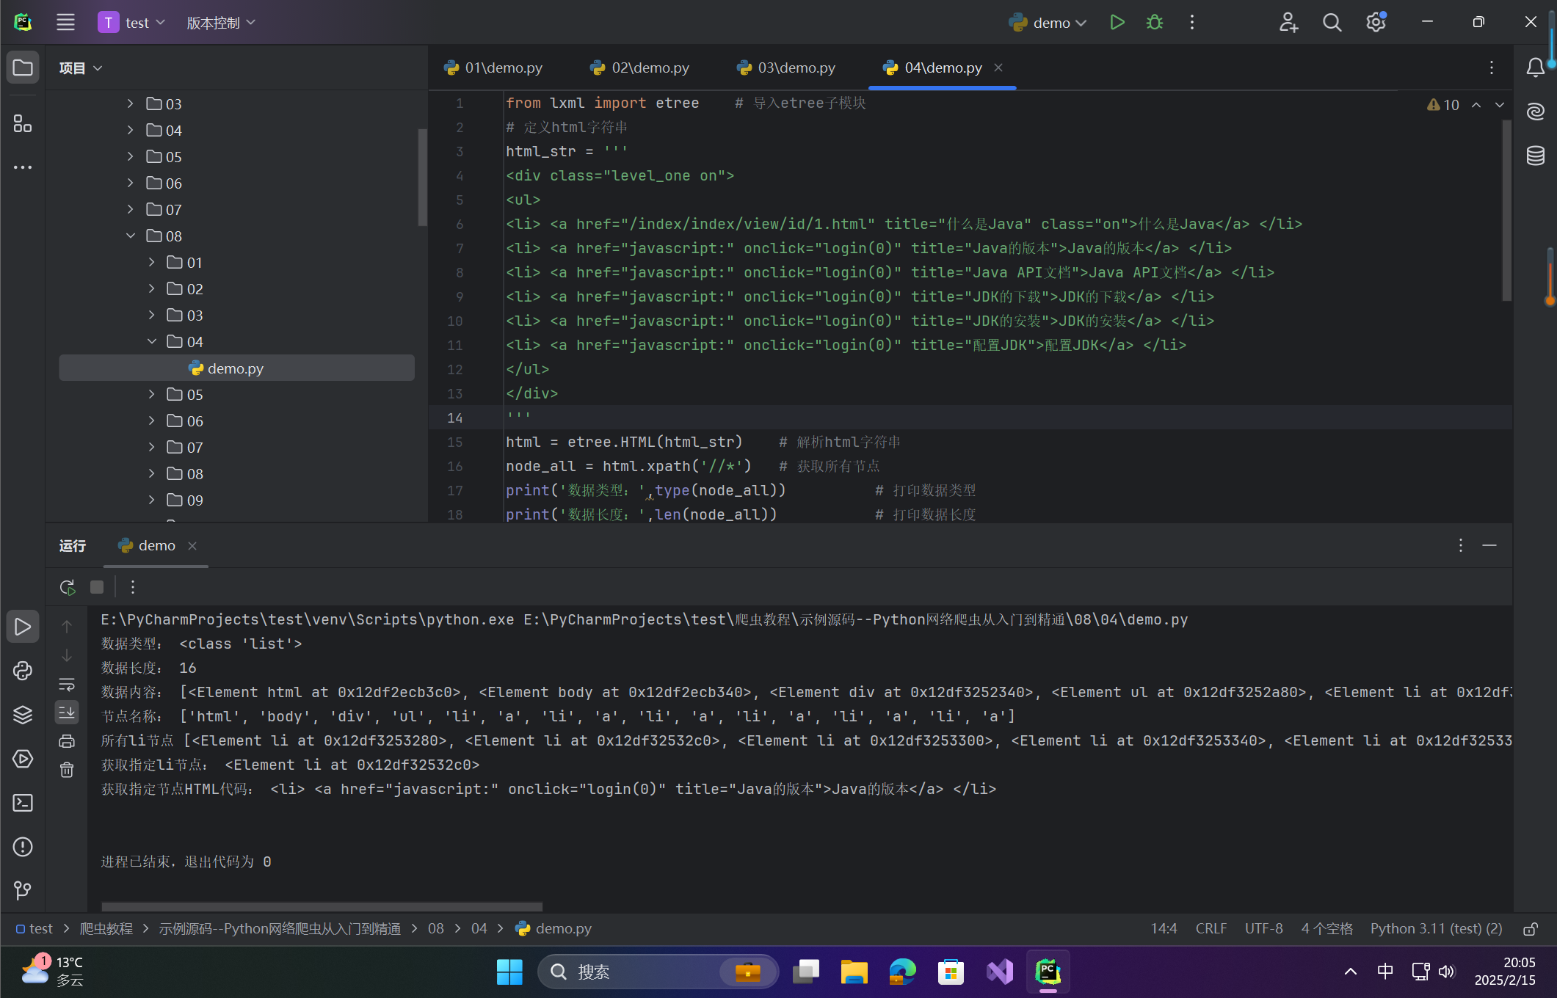
Task: Clear the run console output
Action: click(67, 770)
